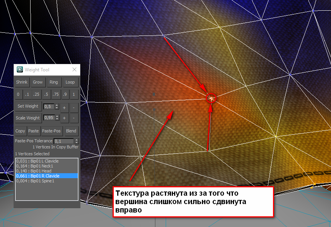Click the Grow selection button

[x=38, y=82]
